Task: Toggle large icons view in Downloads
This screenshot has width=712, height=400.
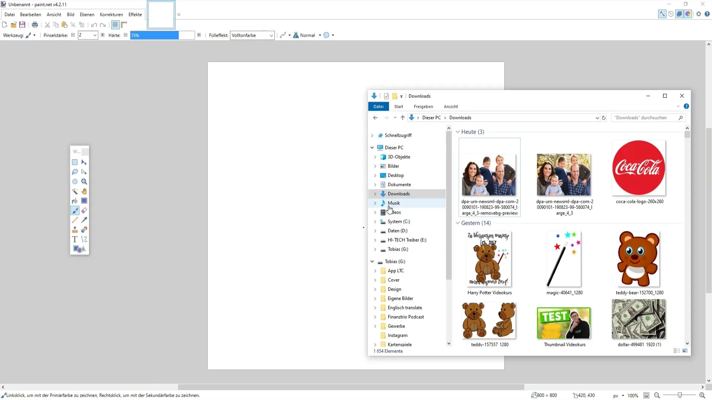Action: click(x=685, y=351)
